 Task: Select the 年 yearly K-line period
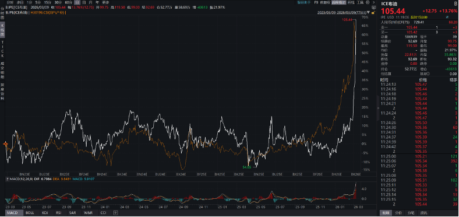click(x=97, y=2)
